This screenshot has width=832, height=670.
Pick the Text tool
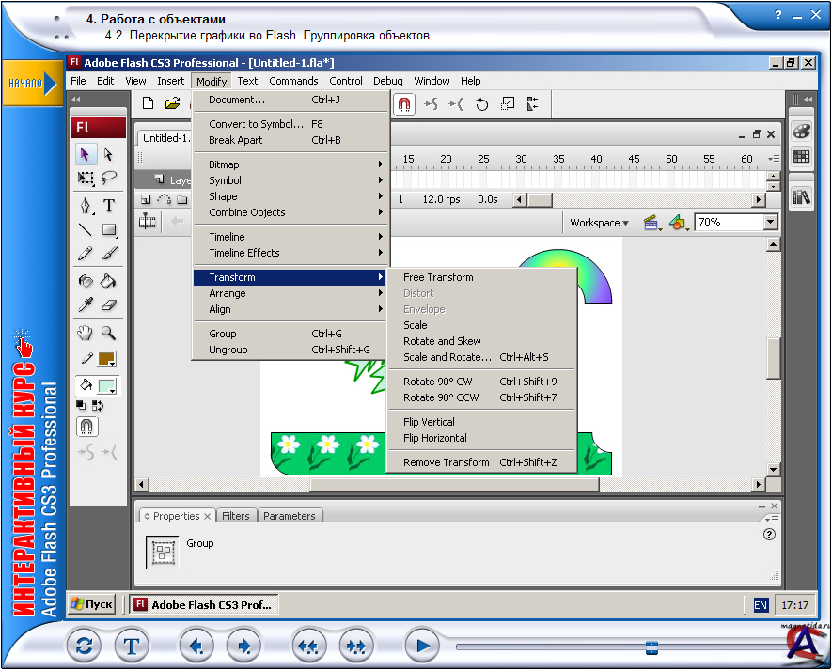click(x=109, y=205)
